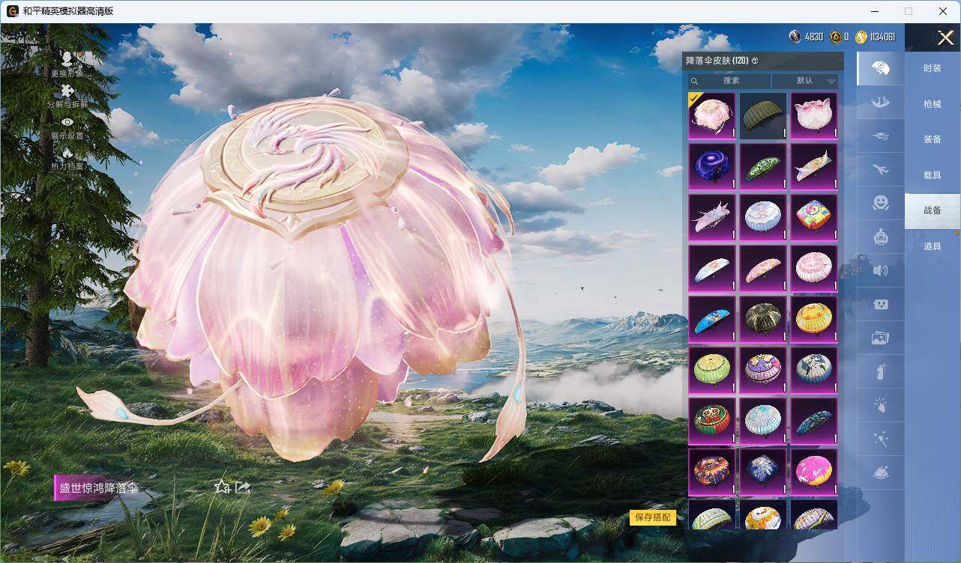961x563 pixels.
Task: Open the 分解与拆解 puzzle-piece icon
Action: (x=67, y=91)
